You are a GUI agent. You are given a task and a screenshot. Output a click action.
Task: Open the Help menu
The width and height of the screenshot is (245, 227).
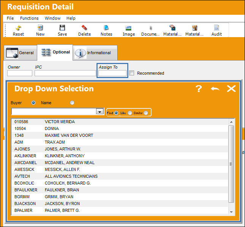click(x=71, y=18)
